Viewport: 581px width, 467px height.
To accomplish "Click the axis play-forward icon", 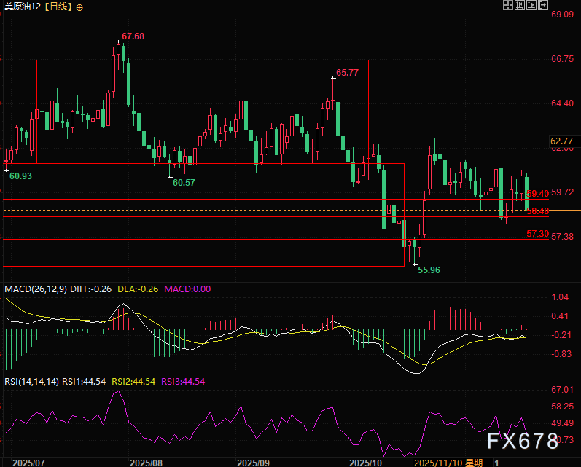I will (x=531, y=5).
